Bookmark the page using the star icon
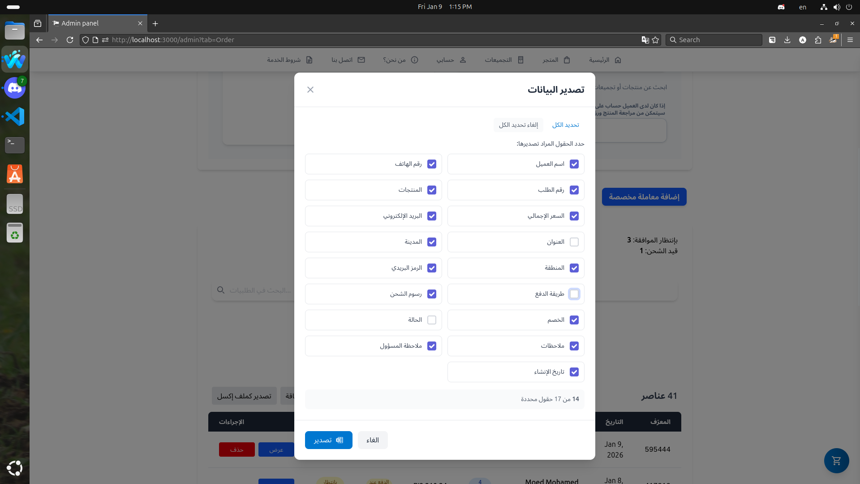This screenshot has width=860, height=484. tap(655, 40)
